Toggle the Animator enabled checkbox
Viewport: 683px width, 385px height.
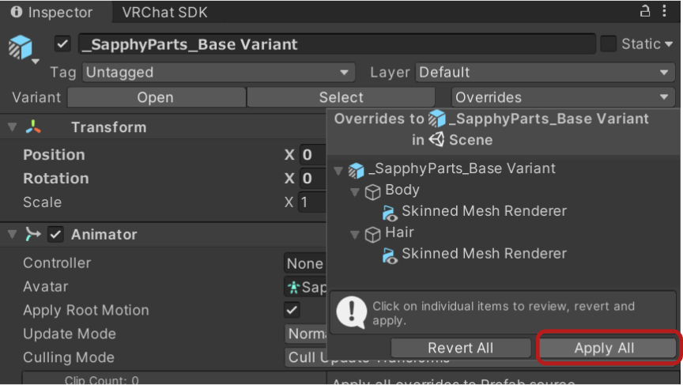click(x=55, y=234)
